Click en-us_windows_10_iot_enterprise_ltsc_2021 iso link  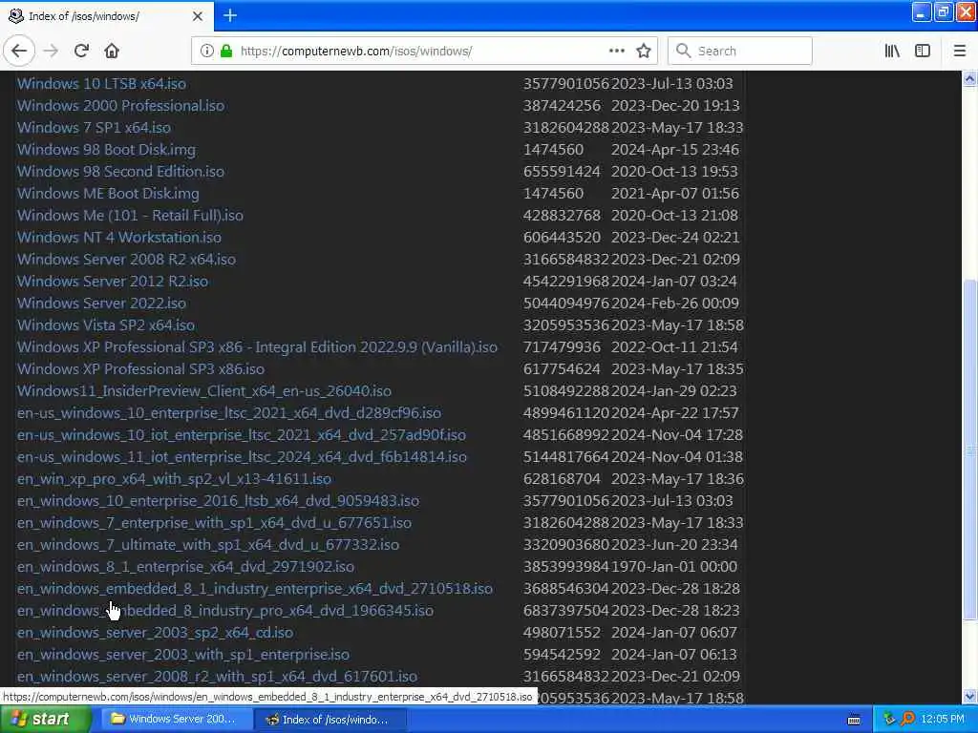click(x=242, y=434)
